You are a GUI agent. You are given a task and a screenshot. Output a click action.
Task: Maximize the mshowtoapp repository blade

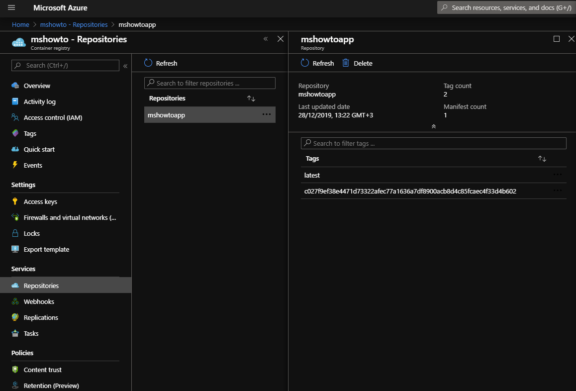[x=557, y=39]
